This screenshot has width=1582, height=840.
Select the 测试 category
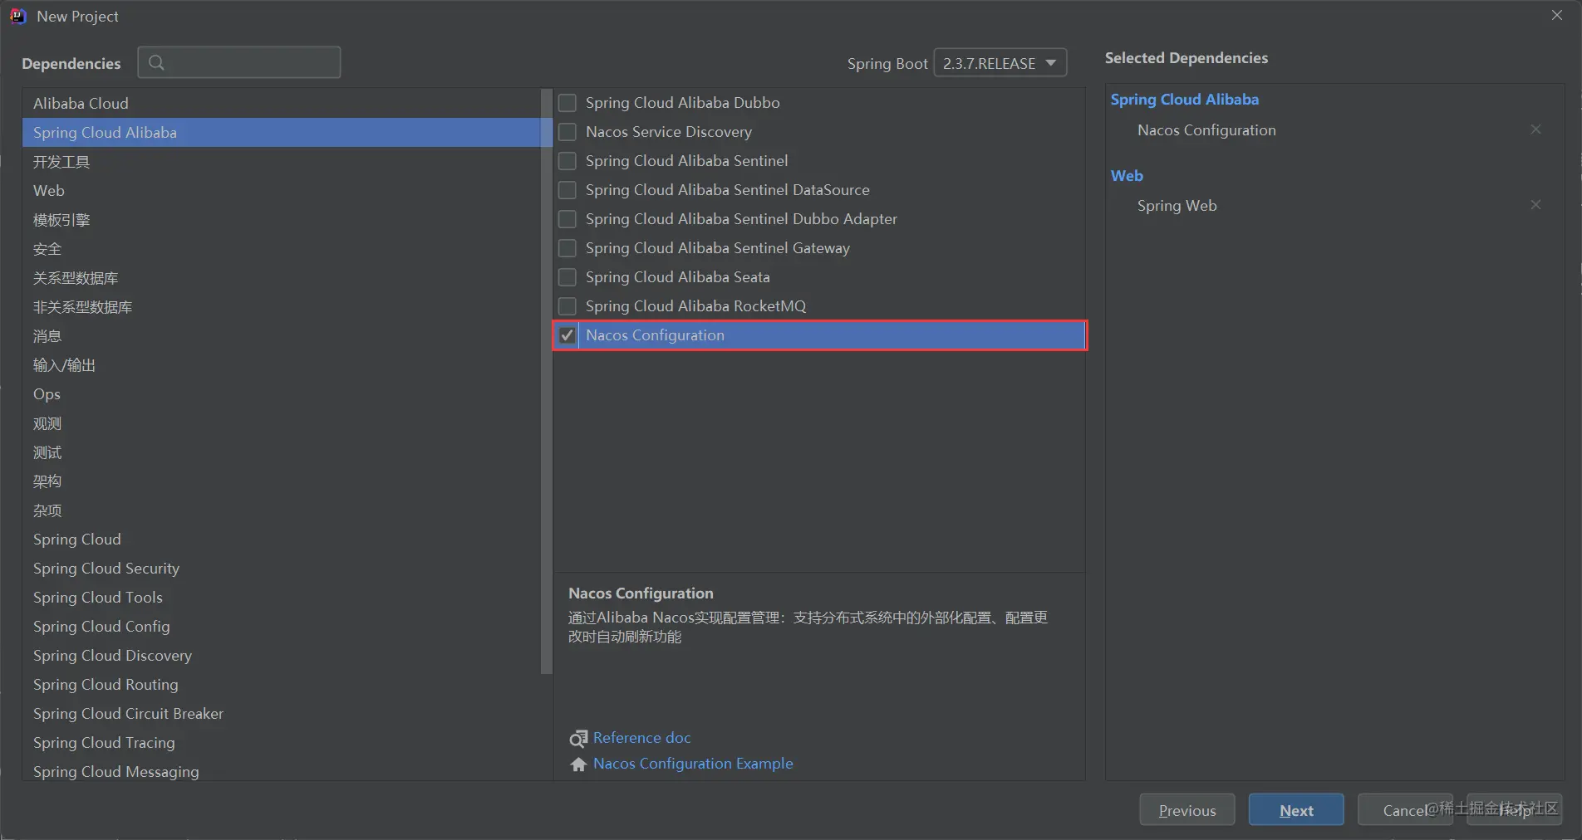[x=281, y=452]
